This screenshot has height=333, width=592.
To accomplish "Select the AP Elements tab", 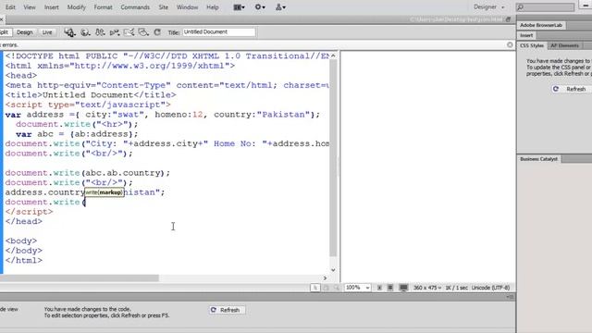I will click(x=564, y=45).
